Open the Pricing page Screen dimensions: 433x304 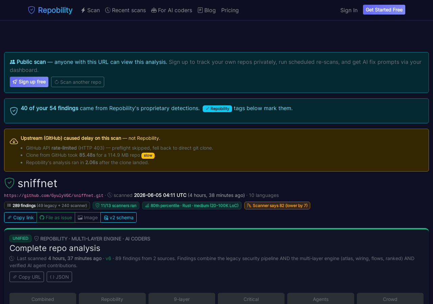tap(230, 10)
